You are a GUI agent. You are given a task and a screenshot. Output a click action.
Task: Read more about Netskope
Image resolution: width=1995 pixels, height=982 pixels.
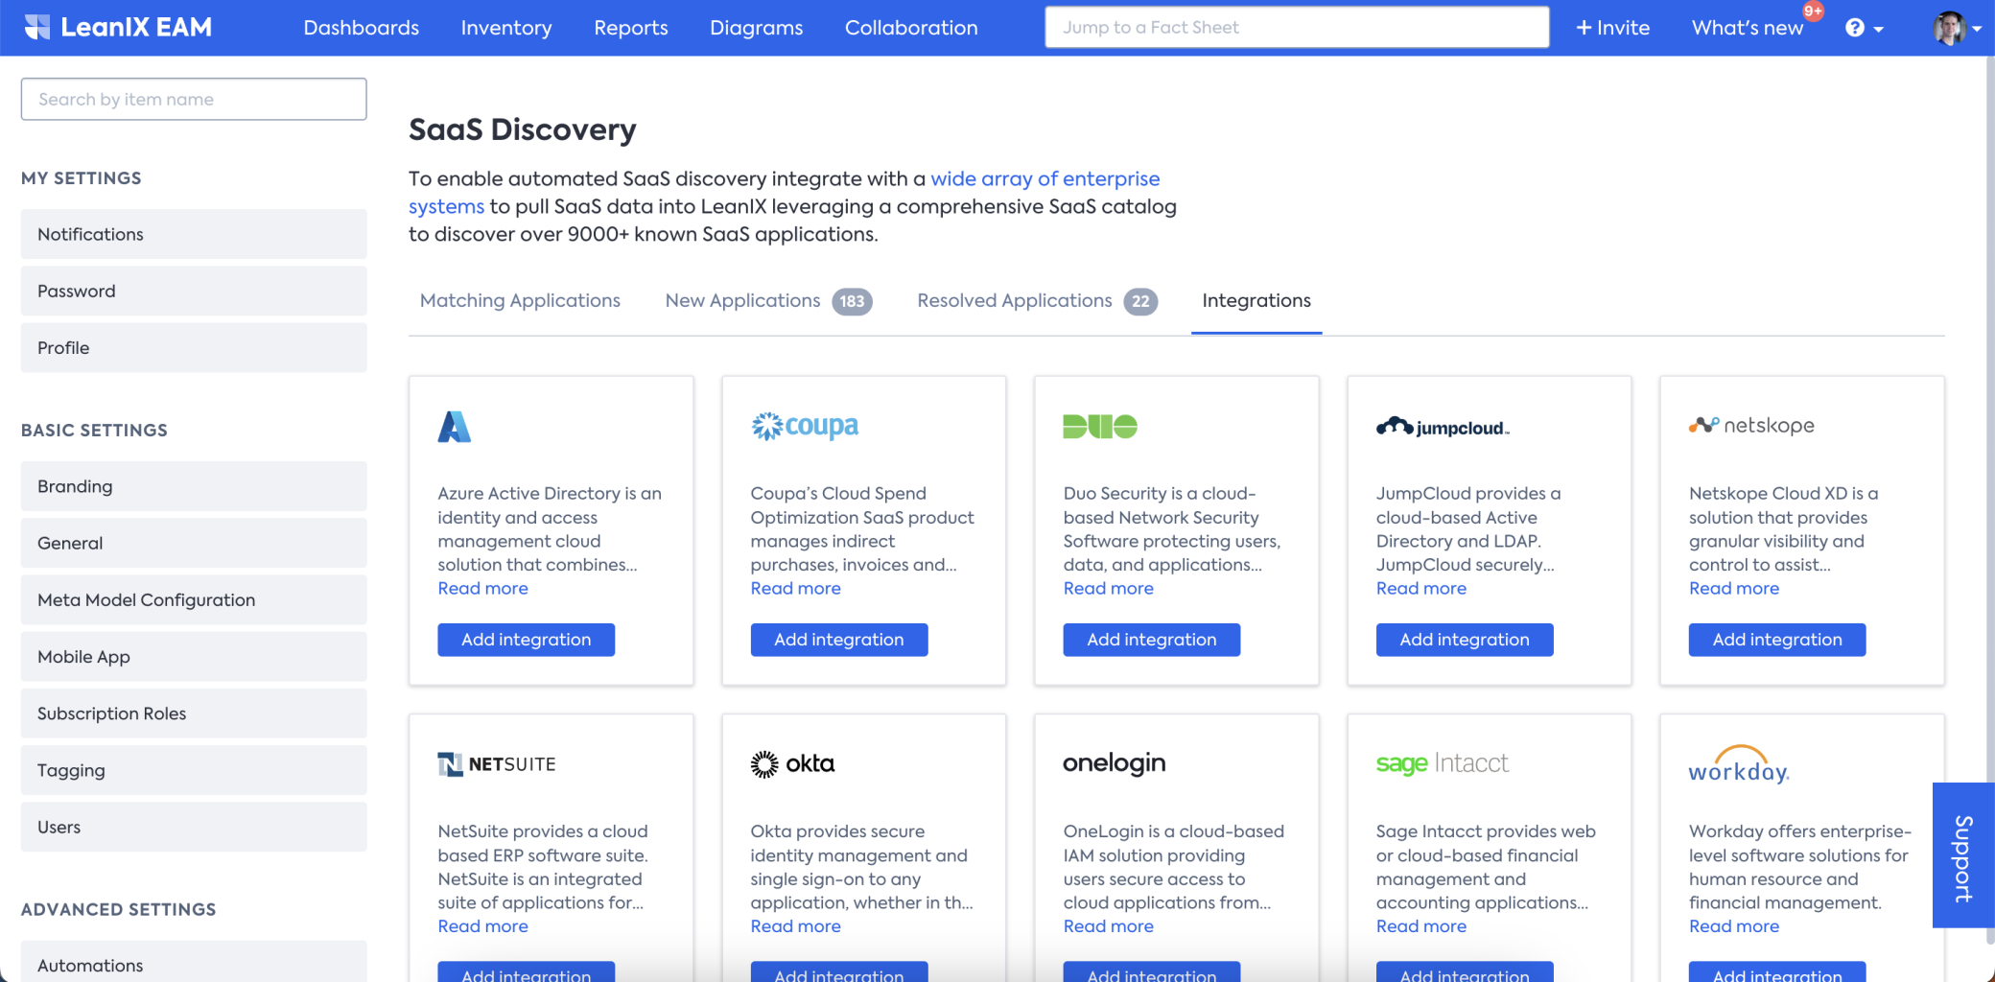pyautogui.click(x=1733, y=588)
